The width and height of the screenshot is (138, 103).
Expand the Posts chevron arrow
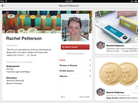[x=90, y=60]
